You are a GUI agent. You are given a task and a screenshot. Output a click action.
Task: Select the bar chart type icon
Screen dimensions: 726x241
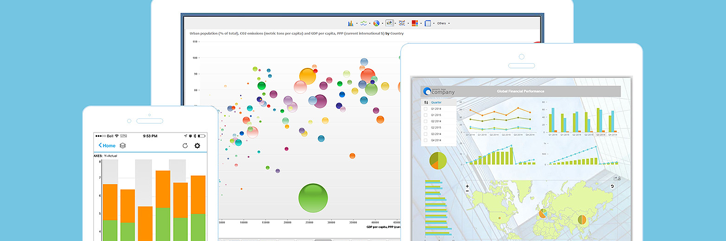click(x=350, y=23)
